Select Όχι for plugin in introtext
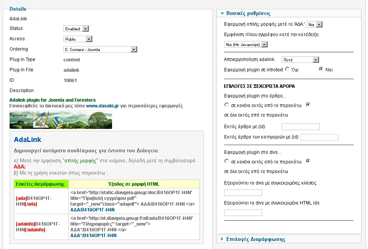 coord(287,69)
